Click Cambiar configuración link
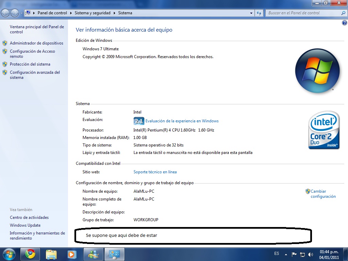348x261 pixels. 323,194
